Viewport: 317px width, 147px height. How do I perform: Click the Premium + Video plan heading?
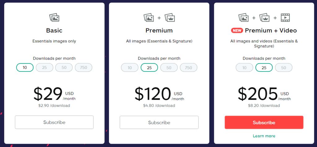pyautogui.click(x=271, y=31)
